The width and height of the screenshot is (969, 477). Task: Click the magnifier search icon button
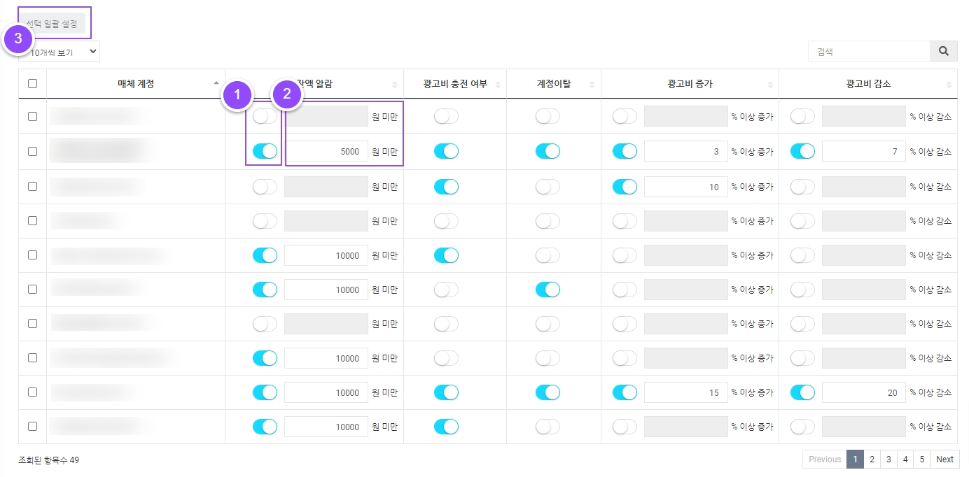(x=943, y=51)
